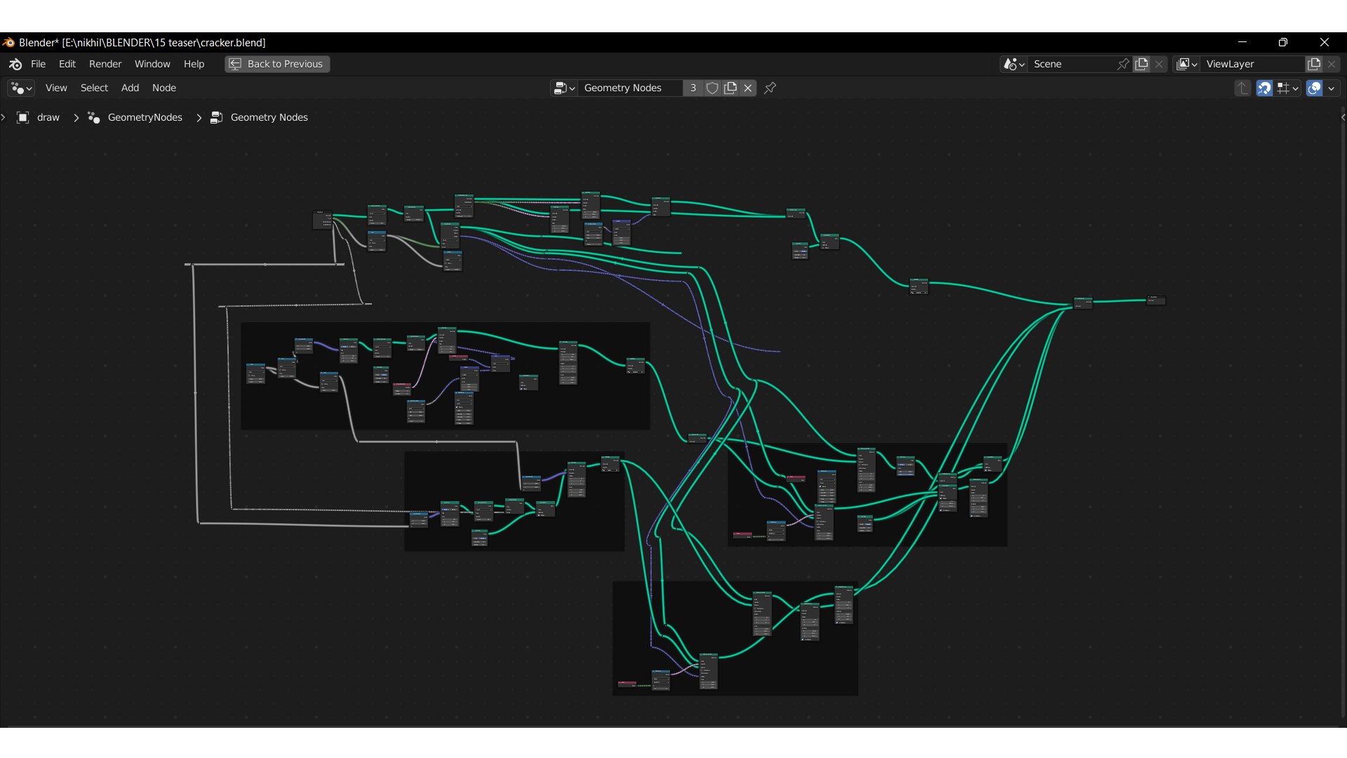
Task: Duplicate the Geometry Nodes node tree
Action: click(730, 88)
